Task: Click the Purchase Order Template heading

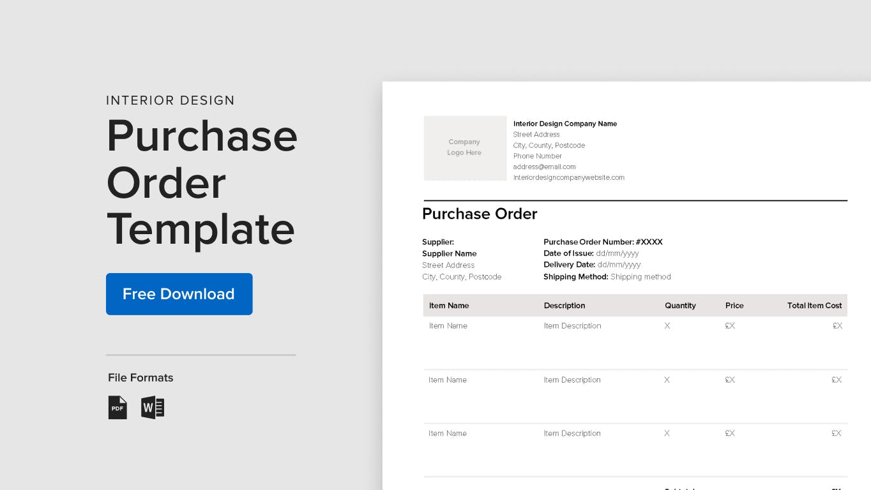Action: 202,182
